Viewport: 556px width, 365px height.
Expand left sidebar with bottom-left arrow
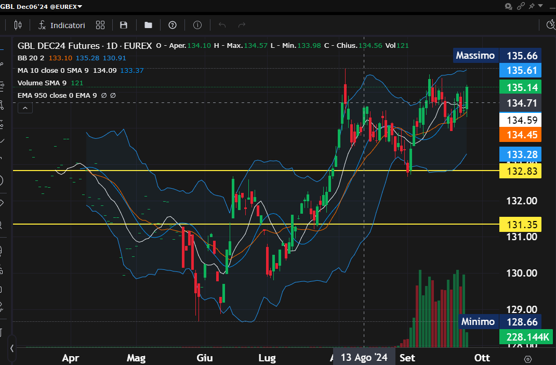pyautogui.click(x=11, y=348)
